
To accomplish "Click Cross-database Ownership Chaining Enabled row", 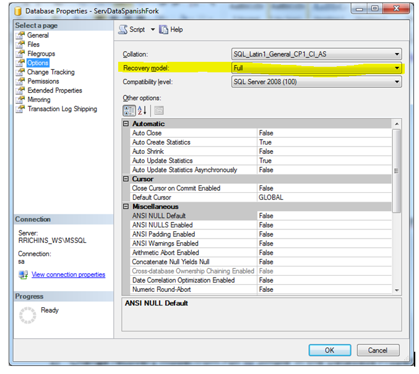I will click(261, 271).
